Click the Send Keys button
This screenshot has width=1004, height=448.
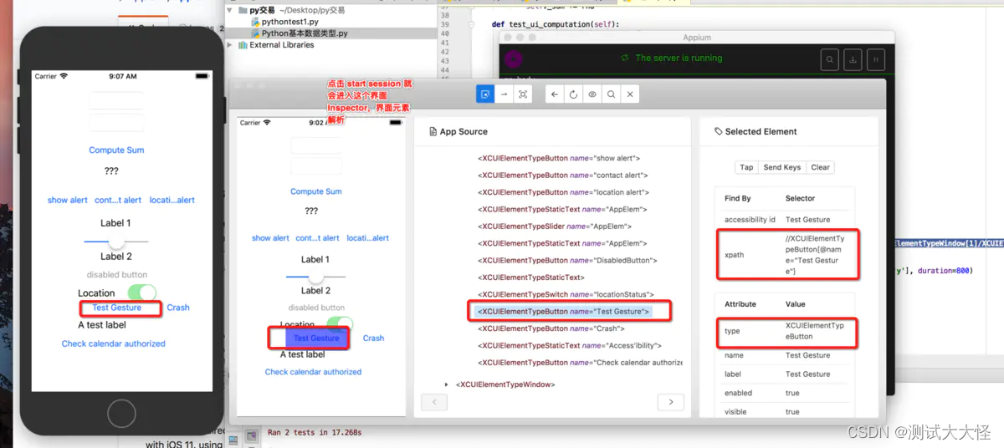click(x=782, y=167)
